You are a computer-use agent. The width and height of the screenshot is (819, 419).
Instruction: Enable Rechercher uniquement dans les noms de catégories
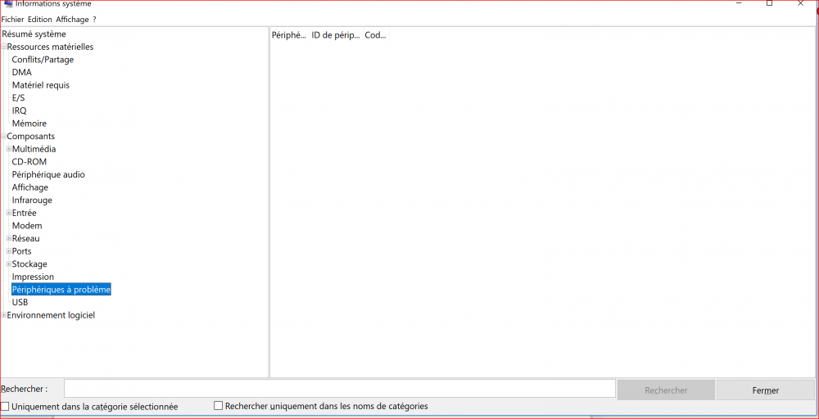click(219, 405)
